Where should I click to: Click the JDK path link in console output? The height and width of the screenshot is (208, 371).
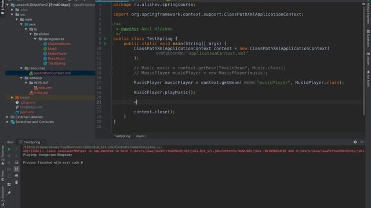click(93, 147)
